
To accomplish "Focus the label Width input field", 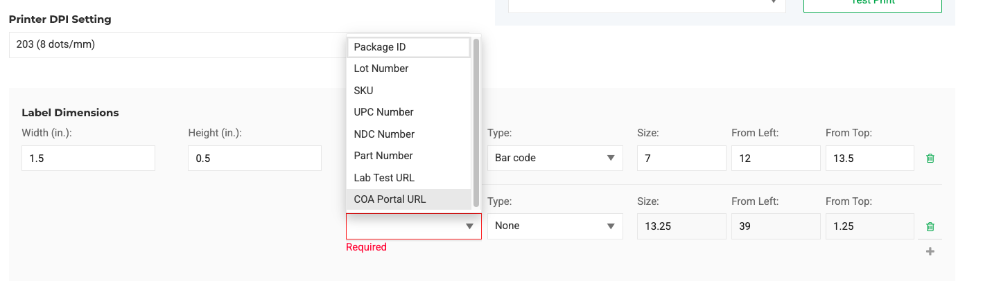I will [x=88, y=158].
